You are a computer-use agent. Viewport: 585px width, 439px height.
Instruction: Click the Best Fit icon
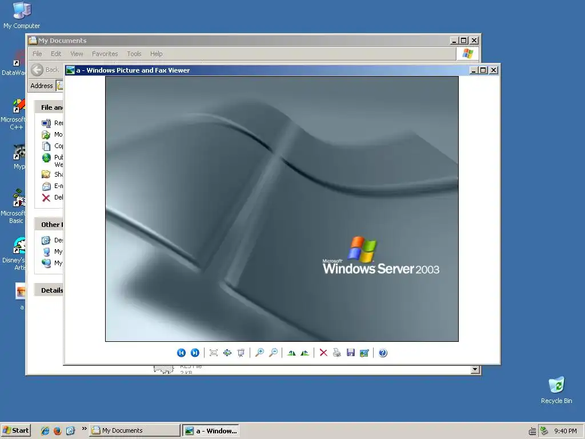point(214,353)
